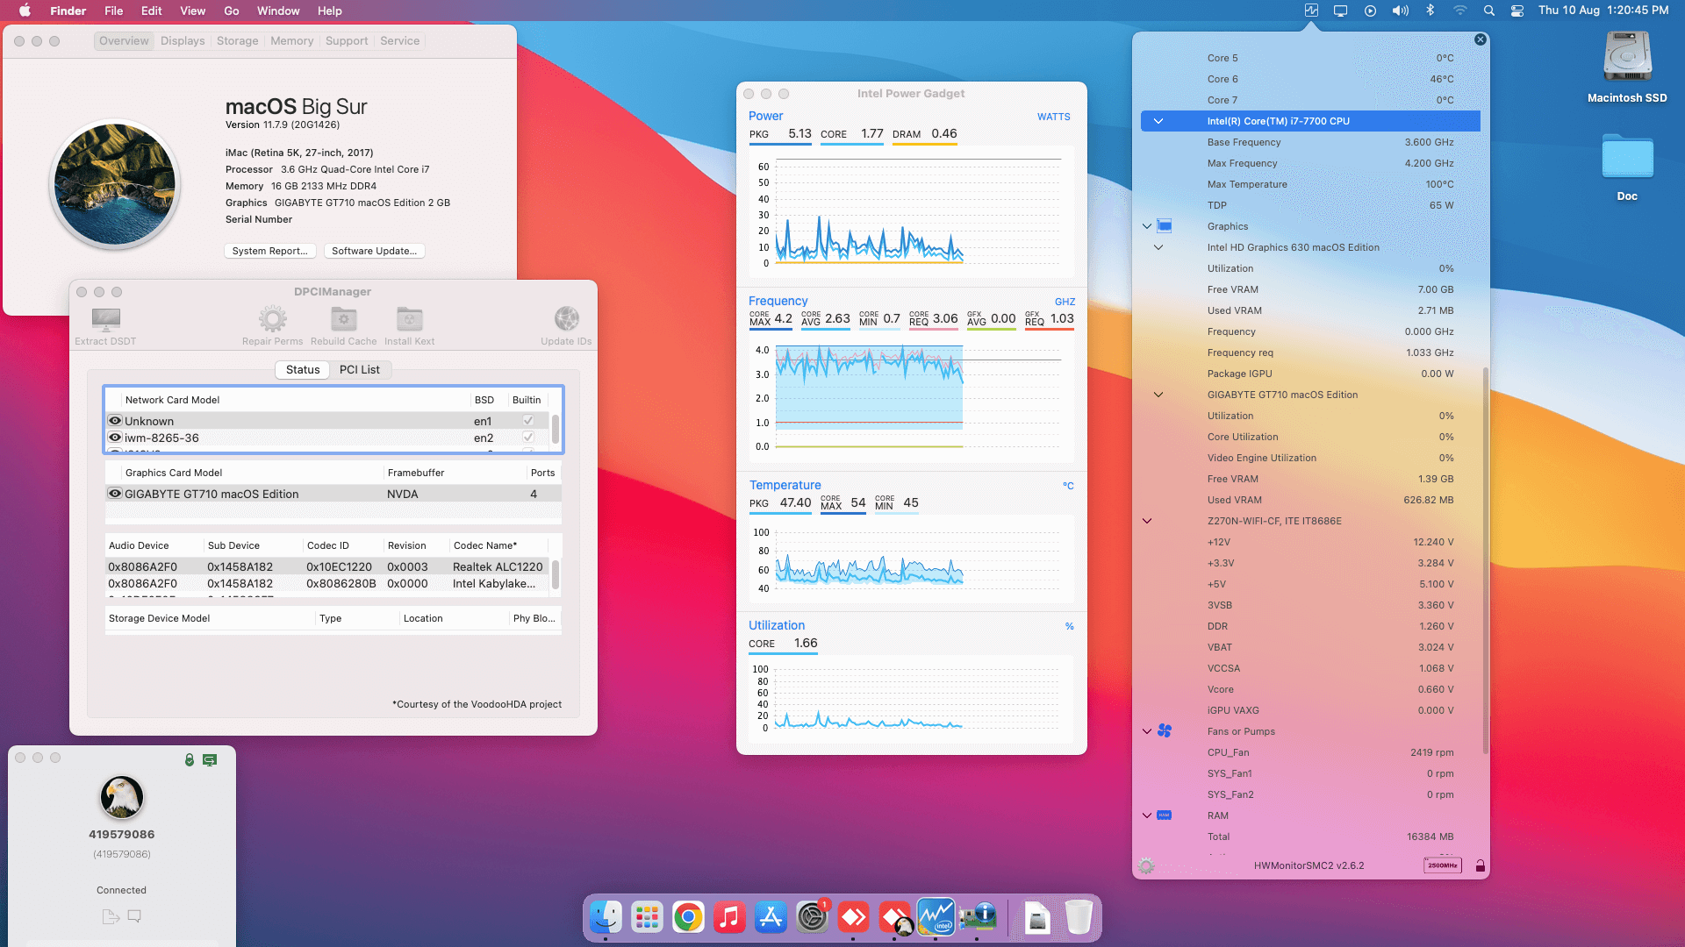Switch to Memory tab in About This Mac
The width and height of the screenshot is (1685, 947).
point(292,41)
